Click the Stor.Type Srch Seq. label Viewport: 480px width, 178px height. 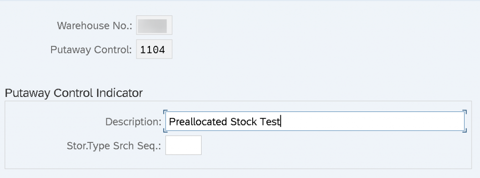(x=114, y=146)
